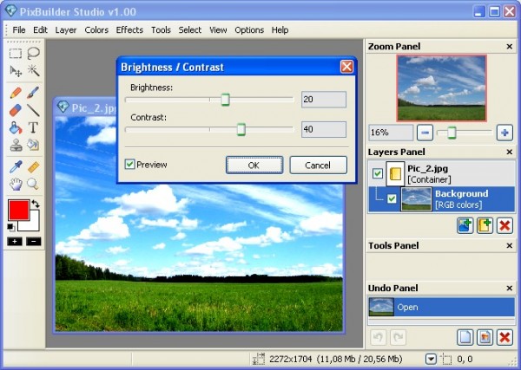Click the grayed-out Redo arrow button
This screenshot has height=370, width=521.
click(x=398, y=338)
